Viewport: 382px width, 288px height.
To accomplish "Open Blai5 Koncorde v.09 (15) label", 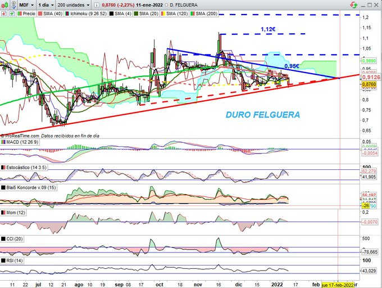I will pyautogui.click(x=31, y=187).
